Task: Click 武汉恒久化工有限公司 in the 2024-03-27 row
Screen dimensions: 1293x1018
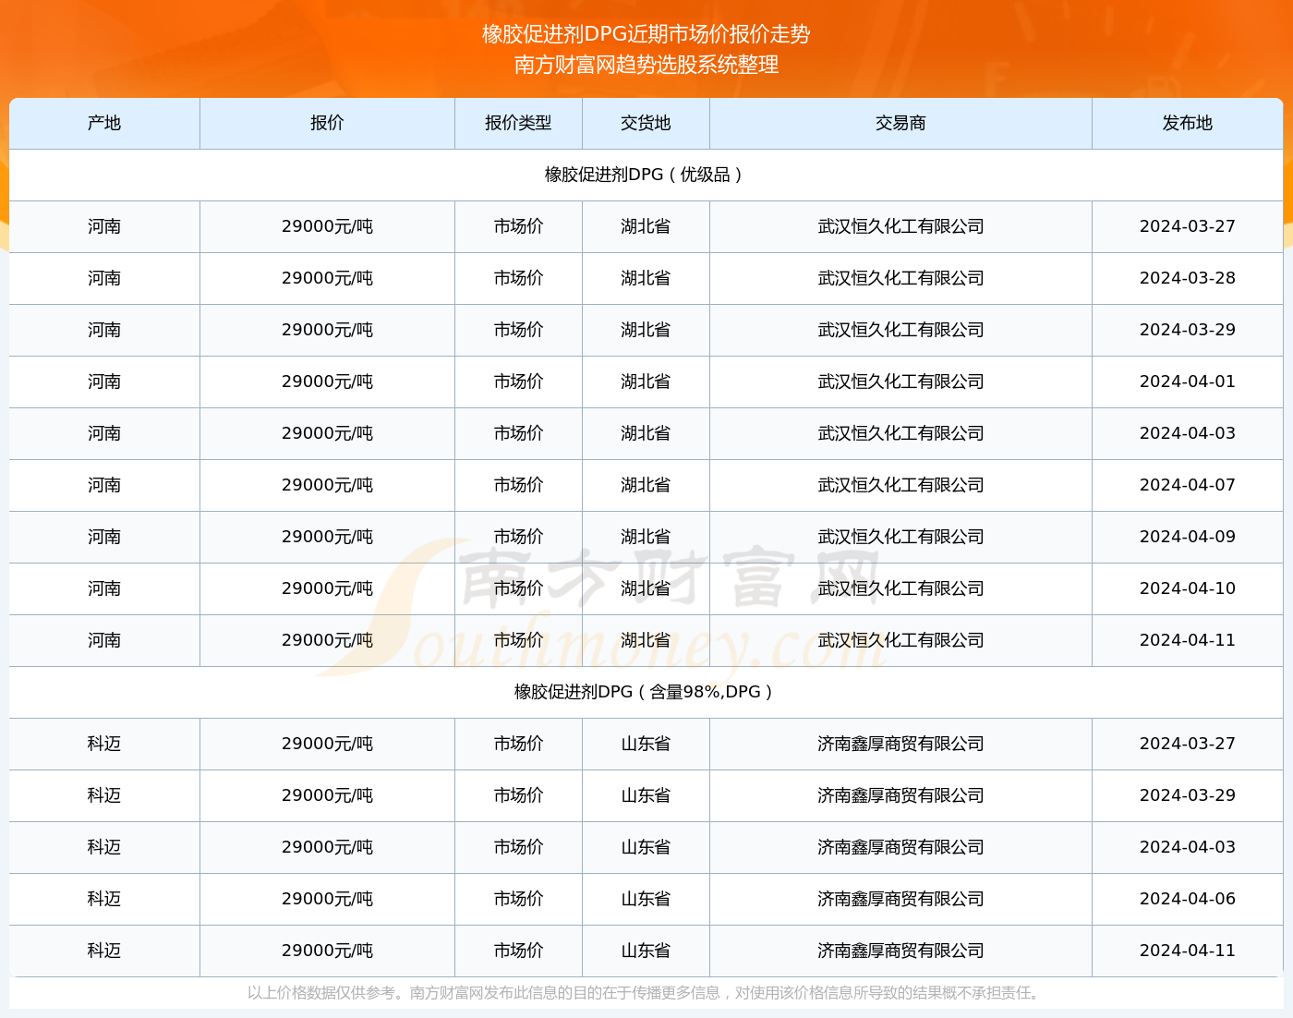Action: (x=900, y=226)
